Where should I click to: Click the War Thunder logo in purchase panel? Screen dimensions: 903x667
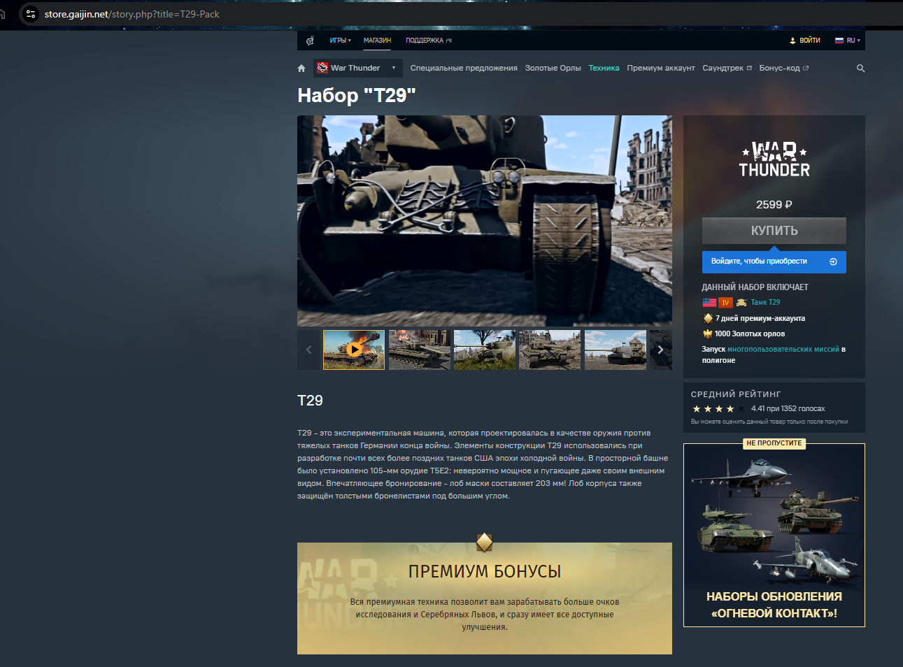(x=774, y=159)
